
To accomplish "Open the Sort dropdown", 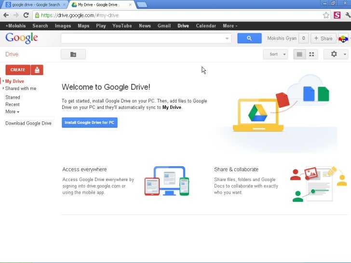I will 275,54.
